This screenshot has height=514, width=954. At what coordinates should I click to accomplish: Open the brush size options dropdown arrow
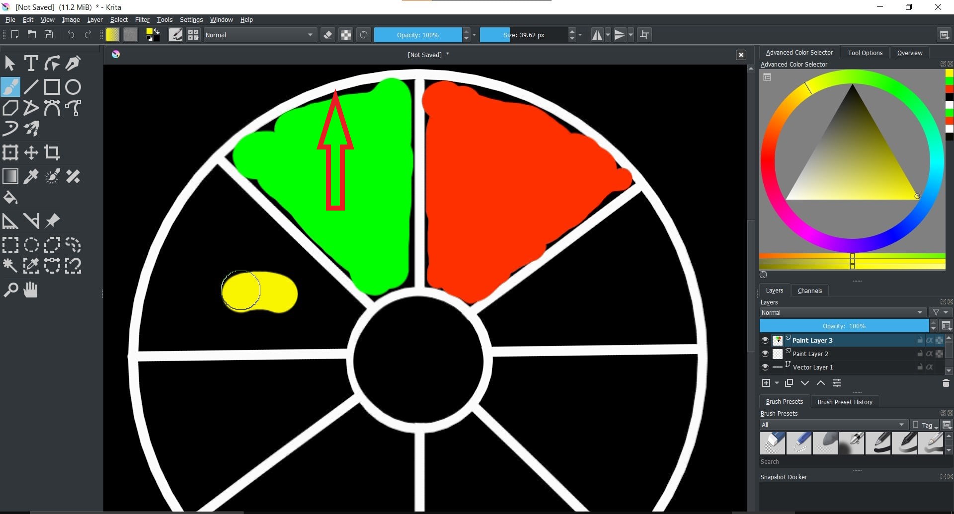(580, 35)
